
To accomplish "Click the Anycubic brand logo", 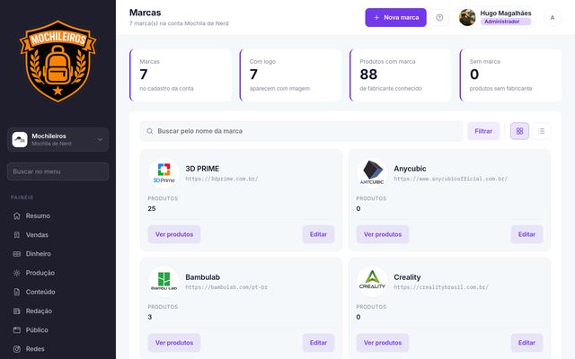I will coord(372,173).
